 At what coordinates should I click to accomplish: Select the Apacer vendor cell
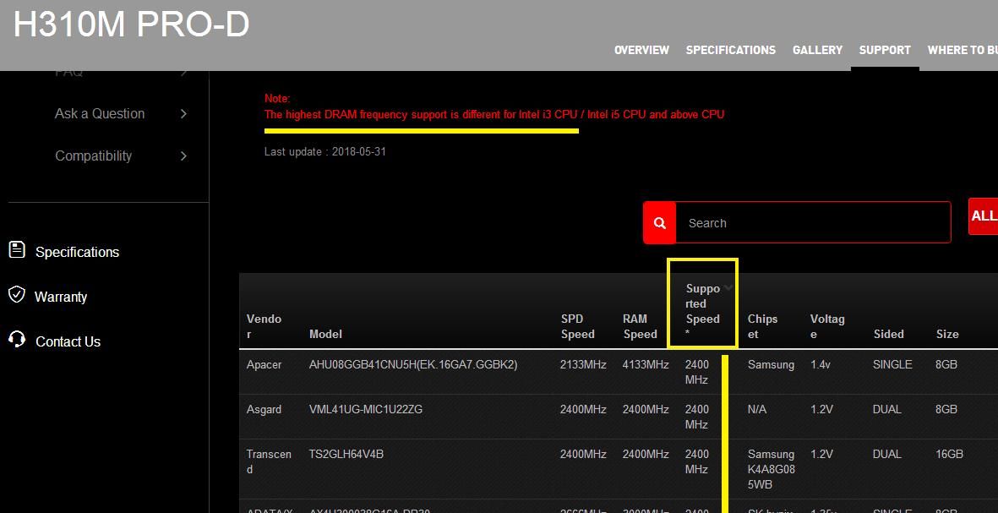[x=264, y=365]
